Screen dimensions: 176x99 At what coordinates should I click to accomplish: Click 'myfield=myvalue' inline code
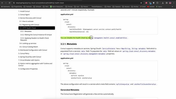123,84
